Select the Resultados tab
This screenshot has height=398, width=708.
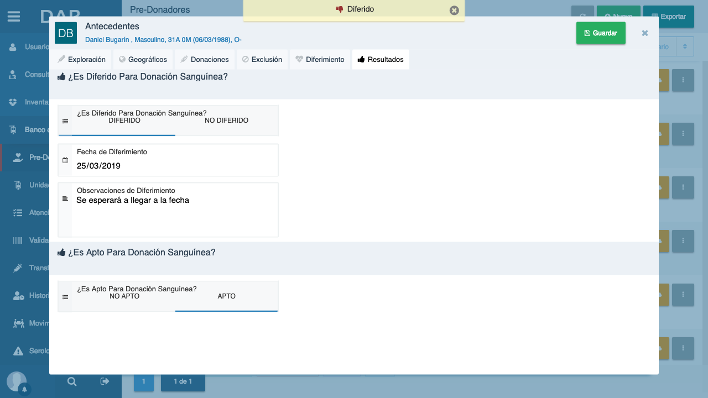pos(381,59)
